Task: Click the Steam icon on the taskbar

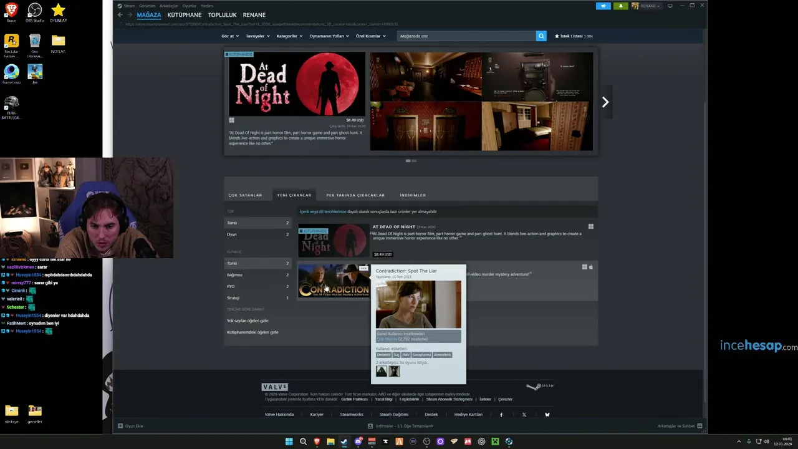Action: tap(344, 442)
